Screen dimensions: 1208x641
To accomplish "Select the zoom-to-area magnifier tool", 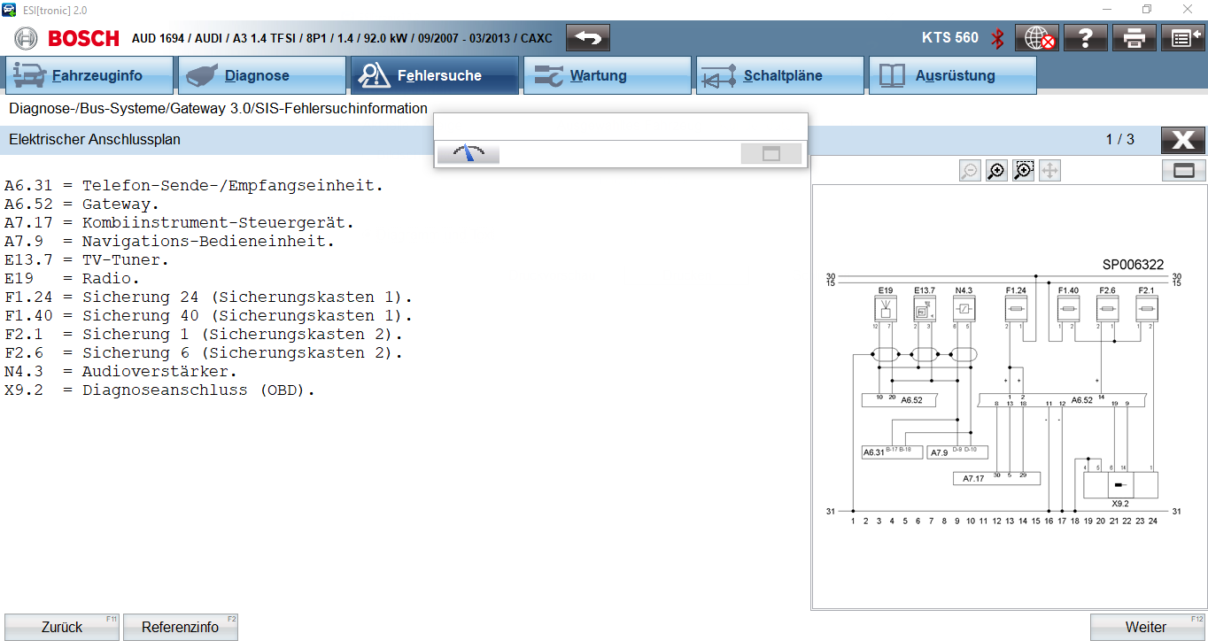I will [x=1024, y=171].
